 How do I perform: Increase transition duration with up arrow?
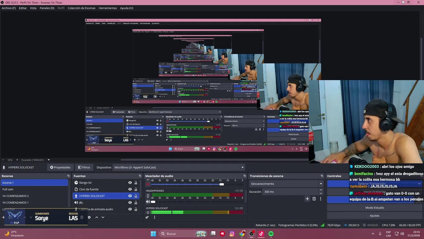[x=321, y=190]
